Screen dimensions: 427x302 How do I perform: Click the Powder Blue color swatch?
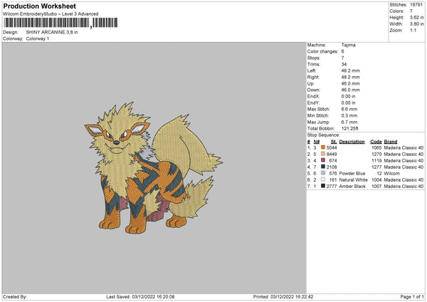tap(323, 173)
